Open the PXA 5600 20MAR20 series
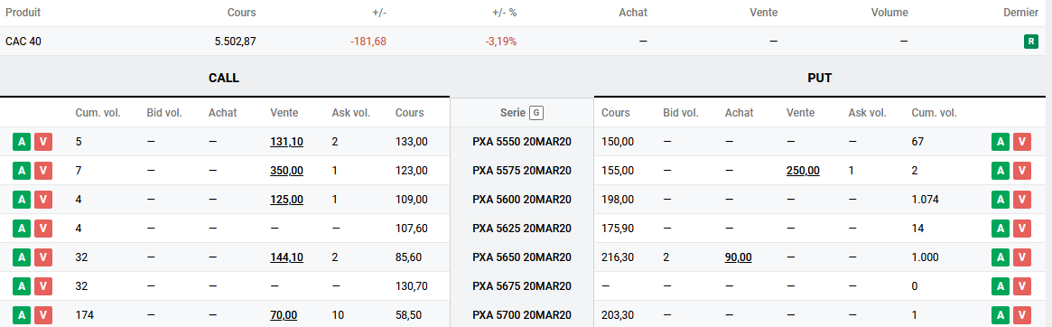This screenshot has height=327, width=1052. point(522,200)
